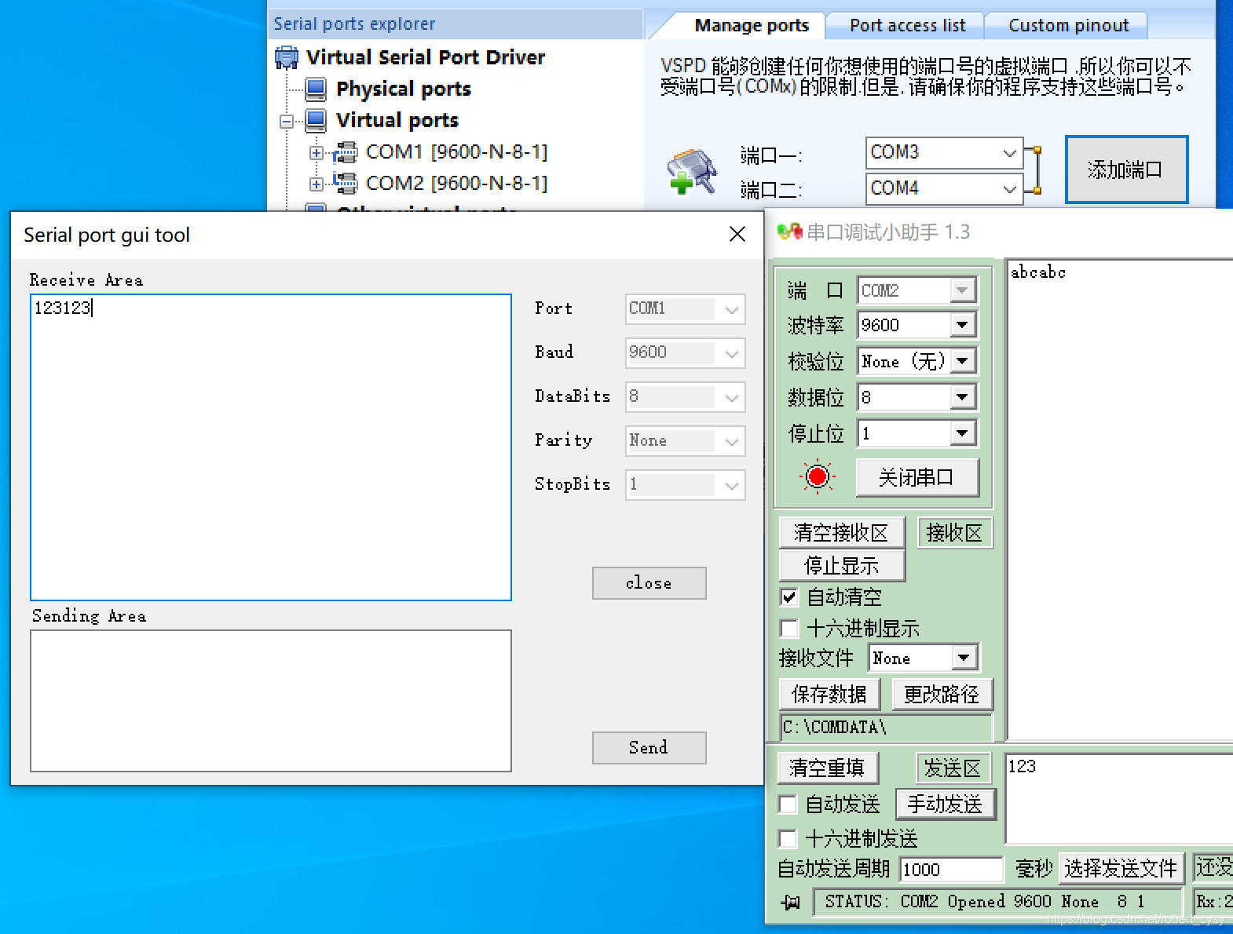Click the receive box showing abcabc
The height and width of the screenshot is (934, 1233).
click(1119, 499)
